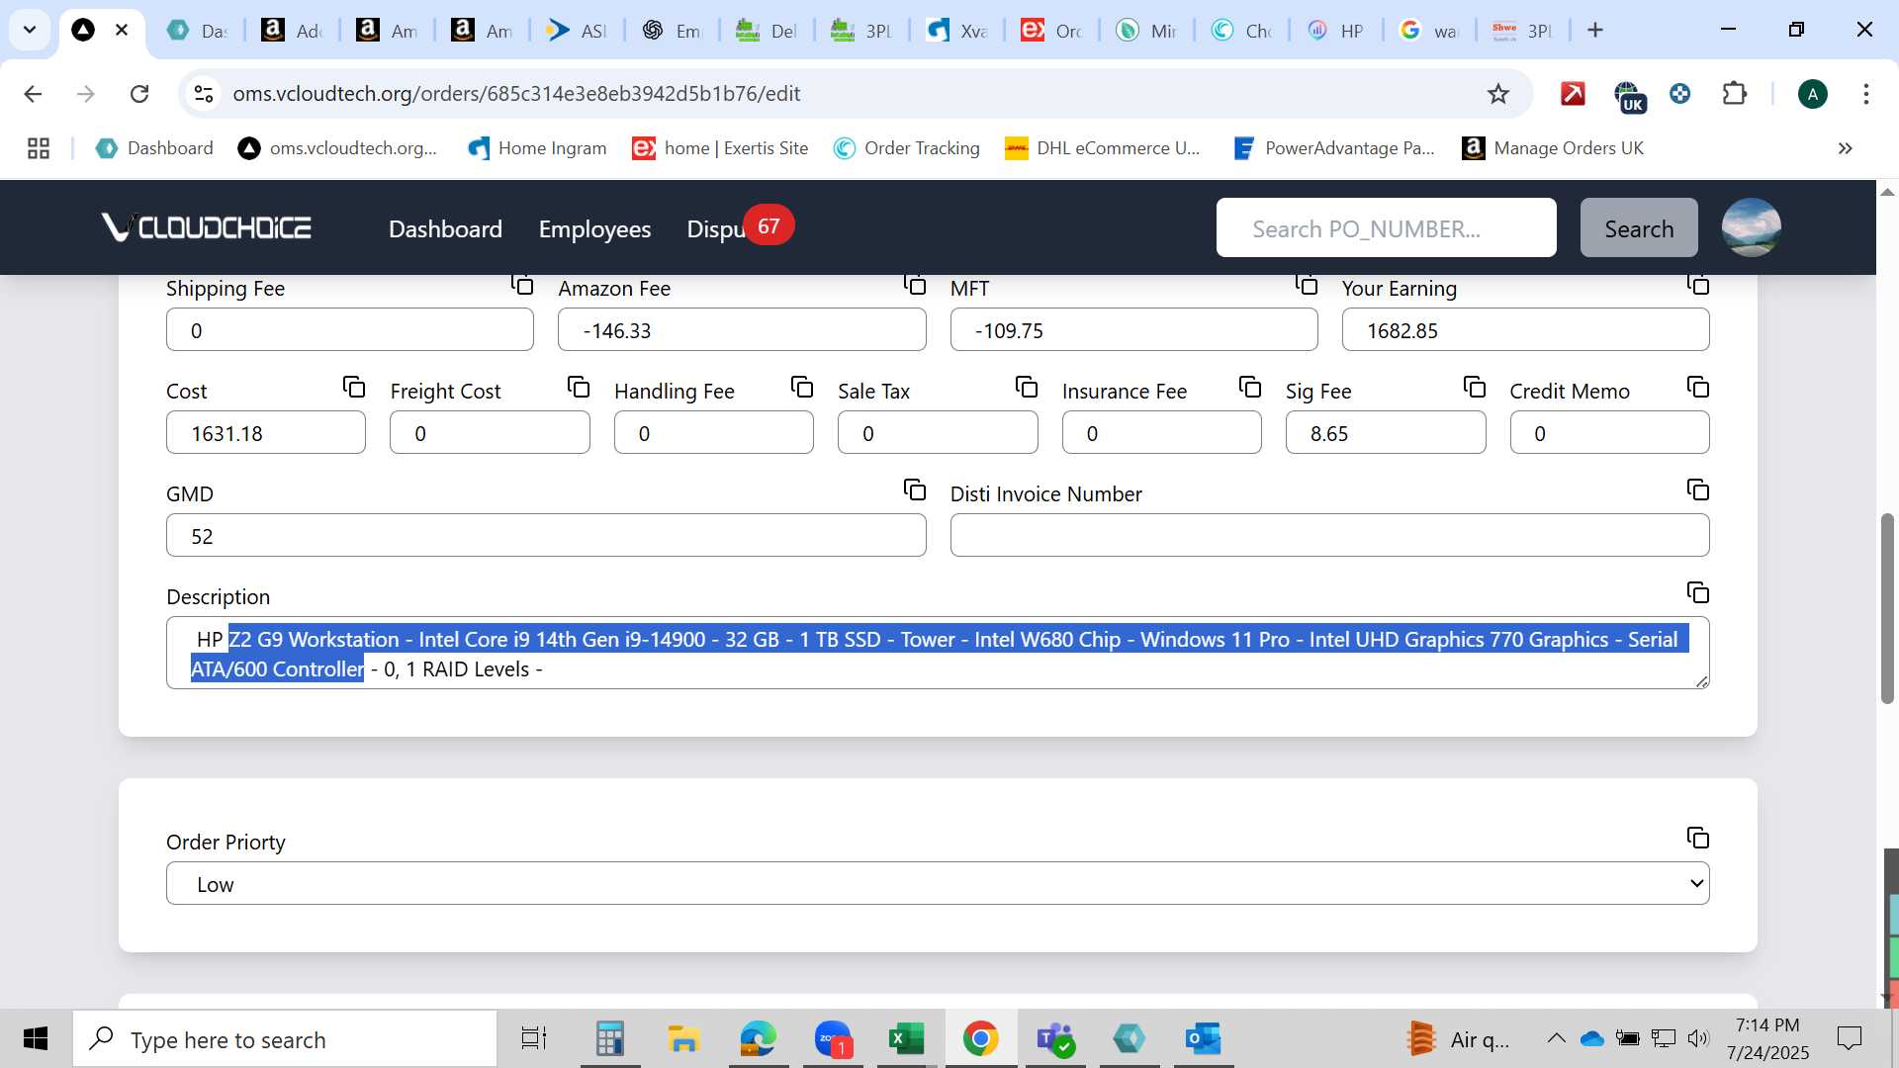Open the VcloudChoice logo home link
This screenshot has height=1068, width=1899.
click(x=206, y=227)
